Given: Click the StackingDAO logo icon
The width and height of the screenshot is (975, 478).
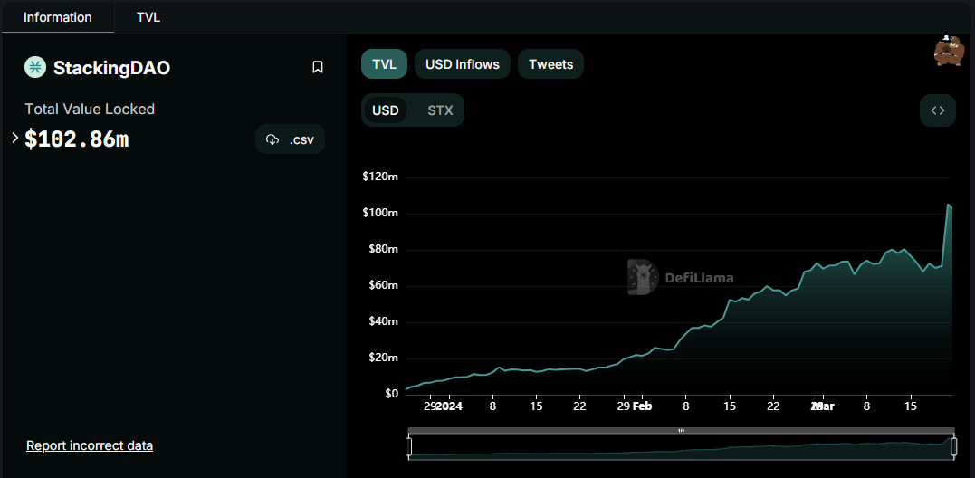Looking at the screenshot, I should point(35,67).
